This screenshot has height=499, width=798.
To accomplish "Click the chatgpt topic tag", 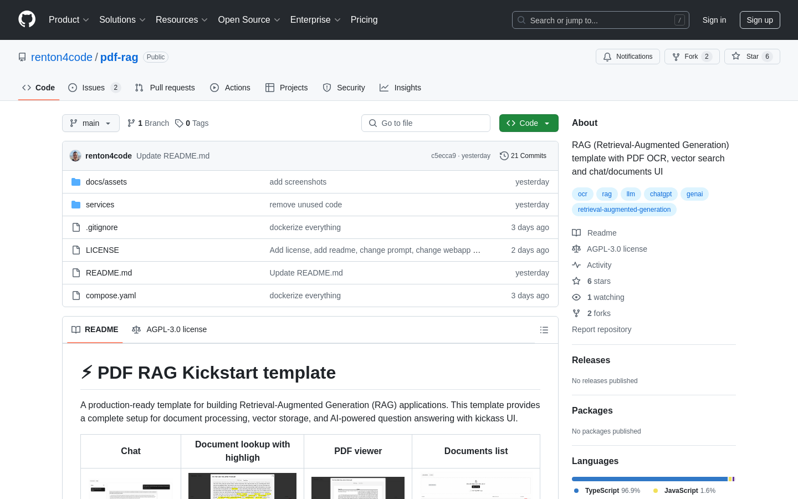I will click(x=661, y=194).
